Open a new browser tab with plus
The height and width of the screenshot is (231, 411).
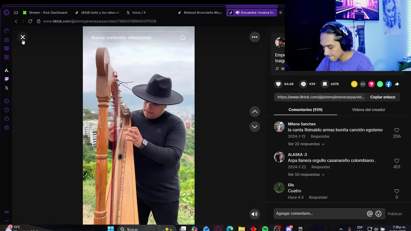click(280, 13)
